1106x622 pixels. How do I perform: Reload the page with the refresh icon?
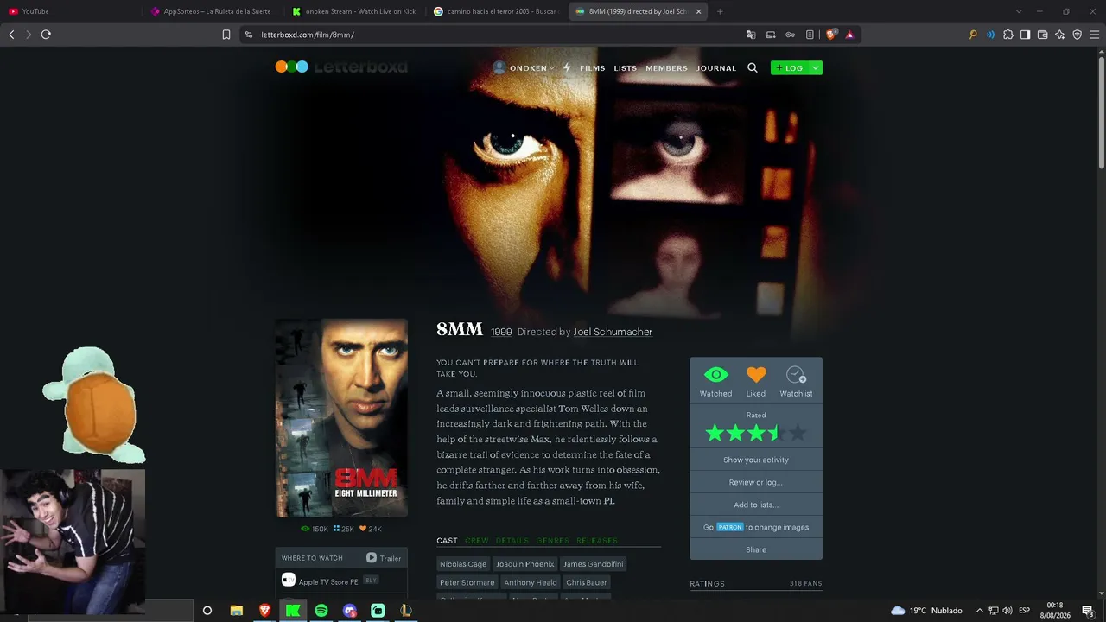coord(46,35)
